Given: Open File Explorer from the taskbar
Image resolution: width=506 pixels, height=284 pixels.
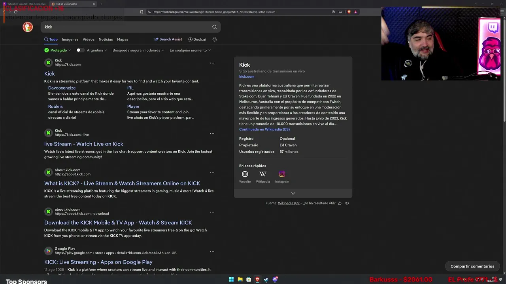Looking at the screenshot, I should pyautogui.click(x=240, y=280).
